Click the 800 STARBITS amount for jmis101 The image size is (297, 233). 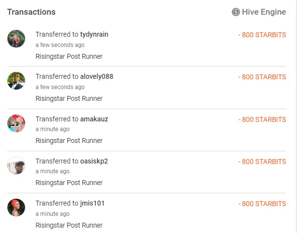pyautogui.click(x=262, y=204)
